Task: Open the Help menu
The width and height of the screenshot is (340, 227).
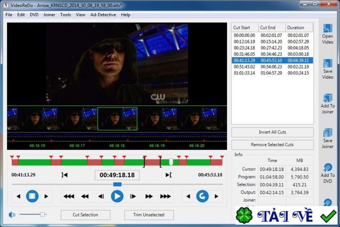Action: (125, 15)
